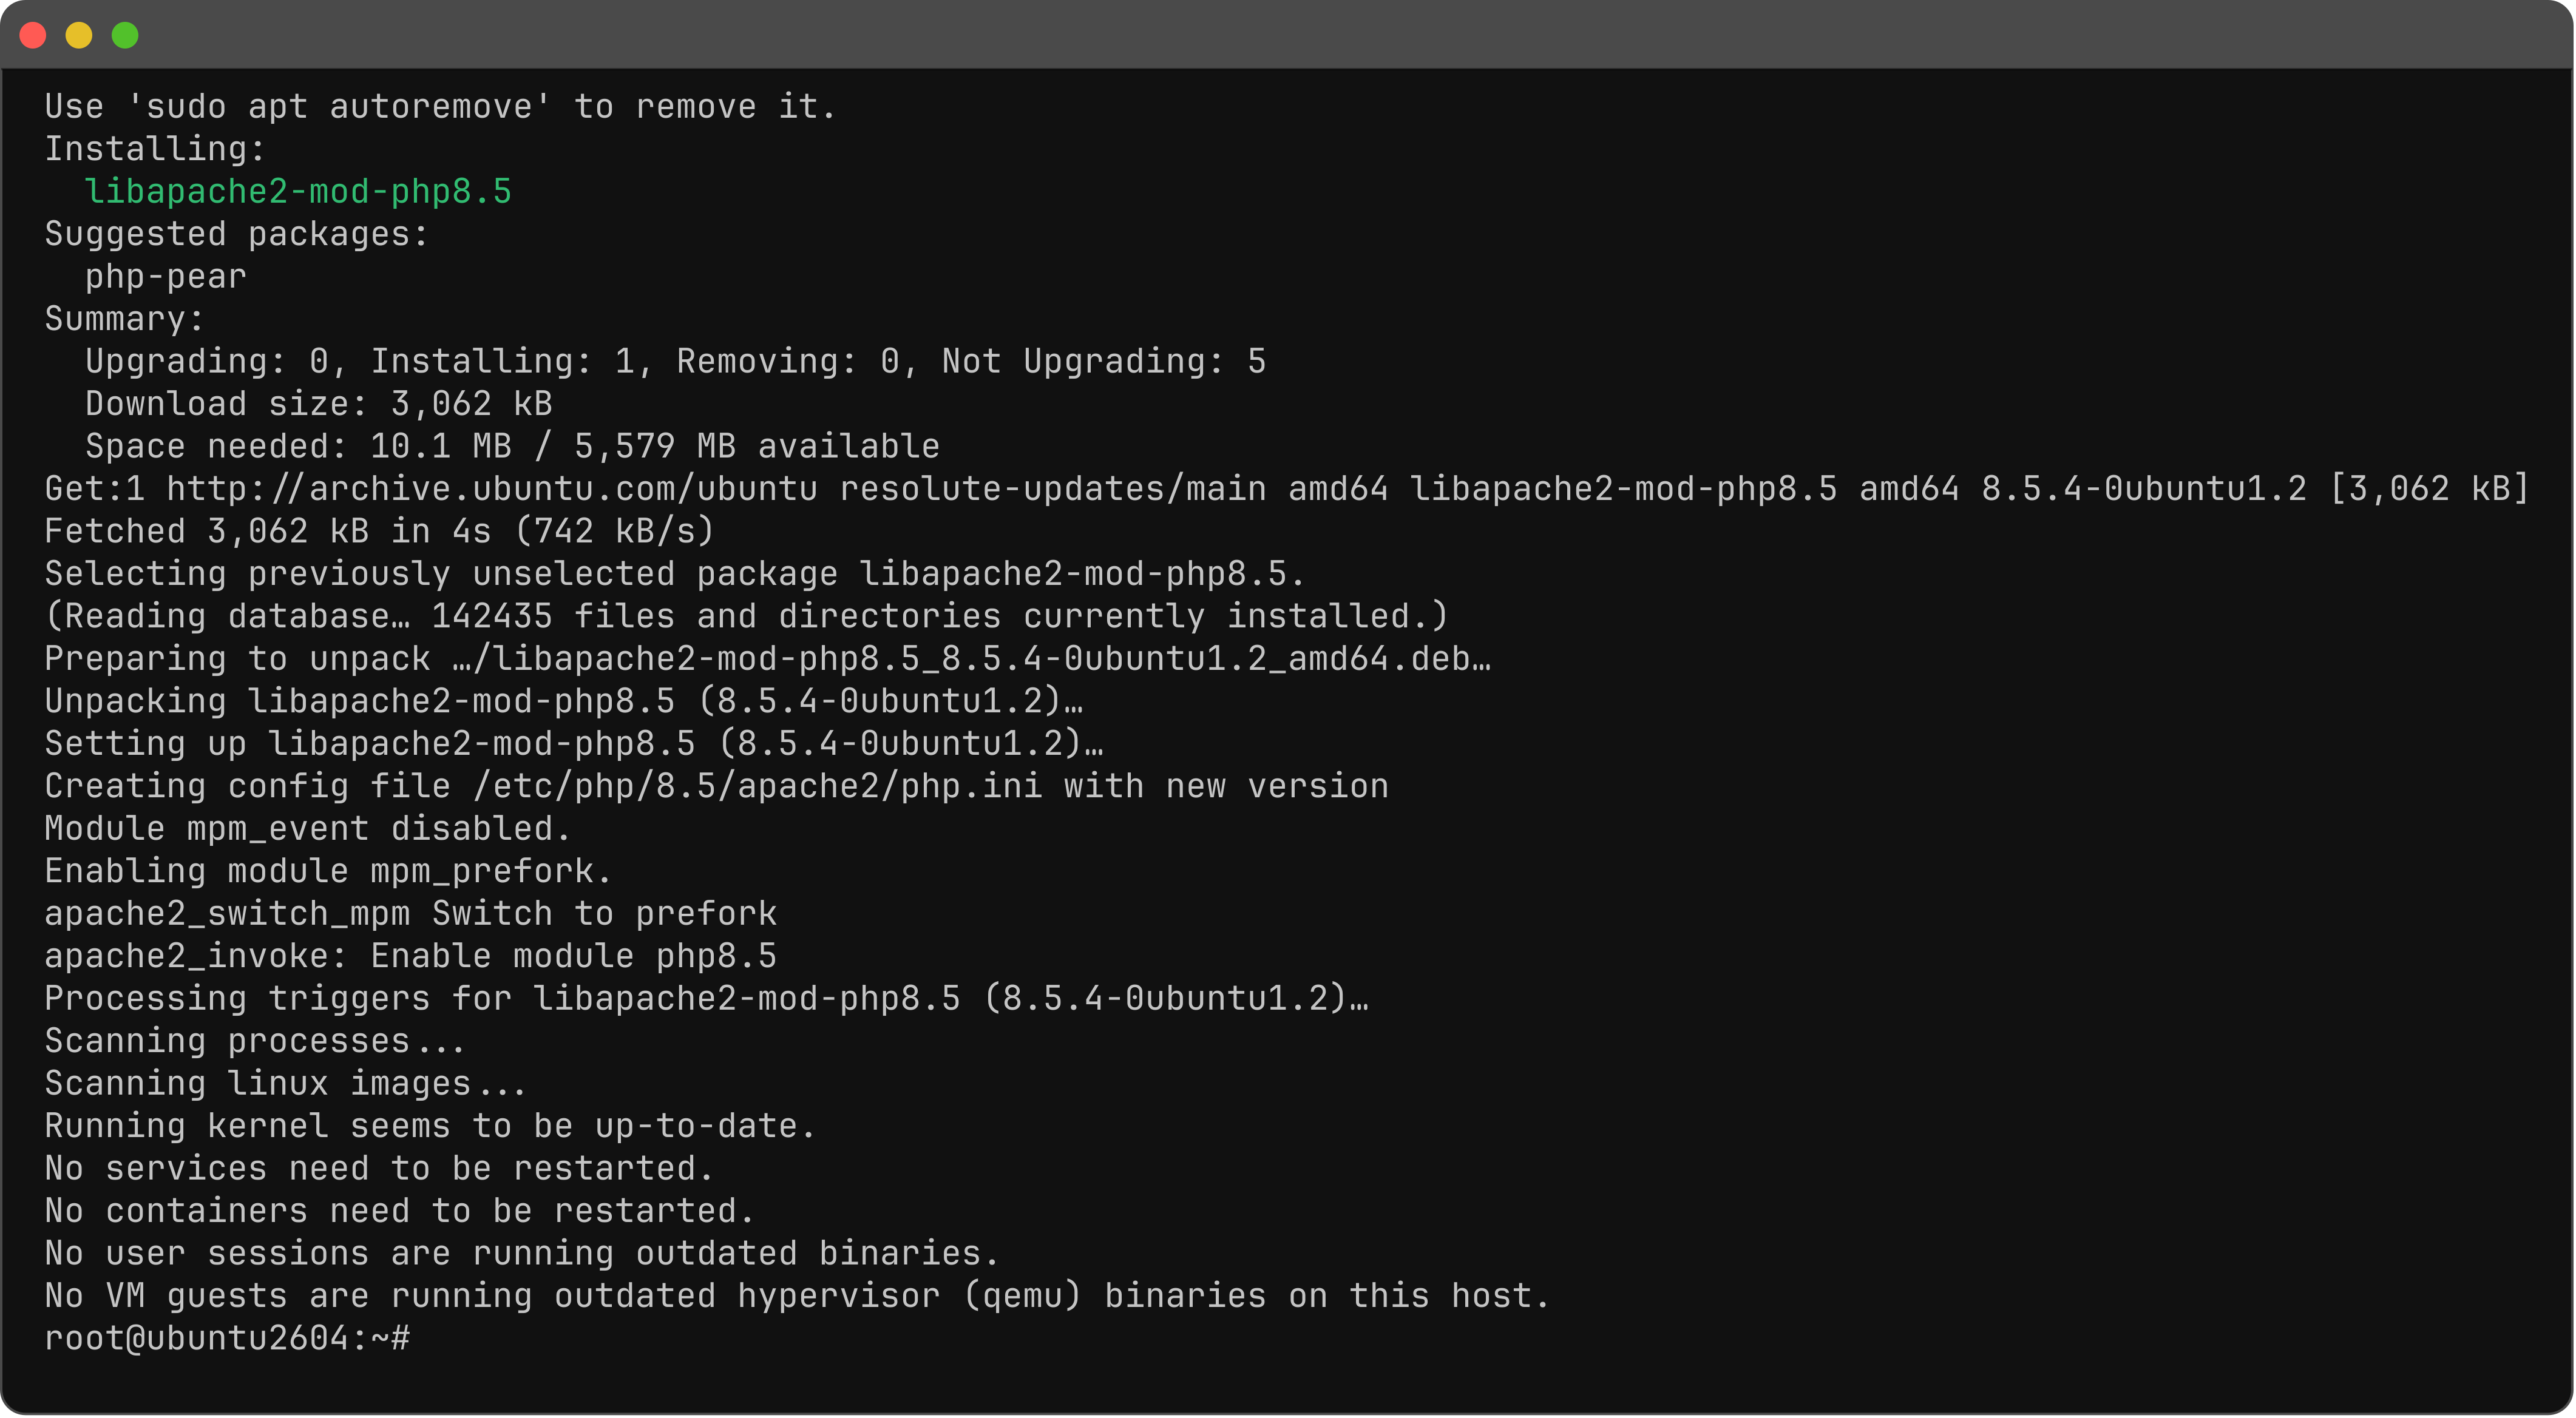Click the yellow minimize window button
The width and height of the screenshot is (2576, 1418).
click(79, 35)
